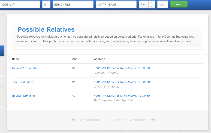Select the last name field with ERMONFILS
Image resolution: width=211 pixels, height=133 pixels.
coord(73,4)
